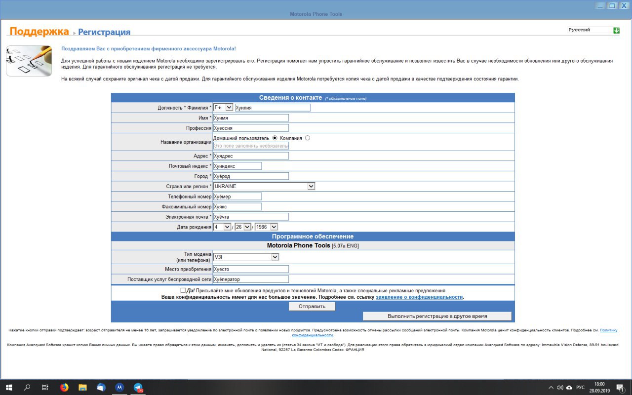Click the Регистрация heading

coord(104,32)
